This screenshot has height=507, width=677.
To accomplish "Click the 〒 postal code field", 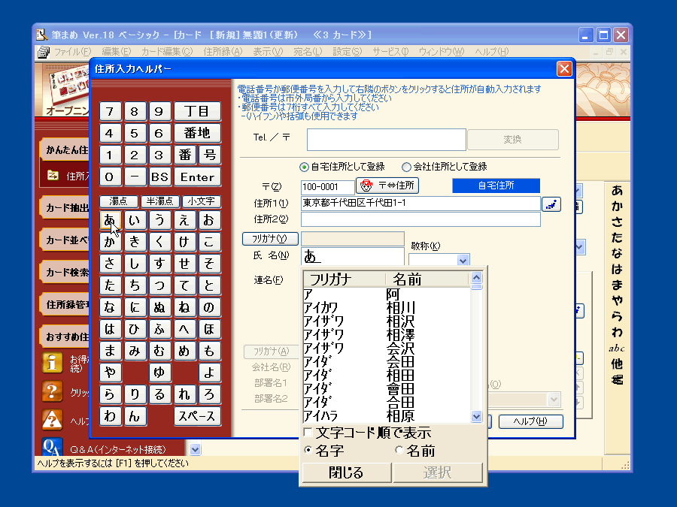I will pos(328,187).
